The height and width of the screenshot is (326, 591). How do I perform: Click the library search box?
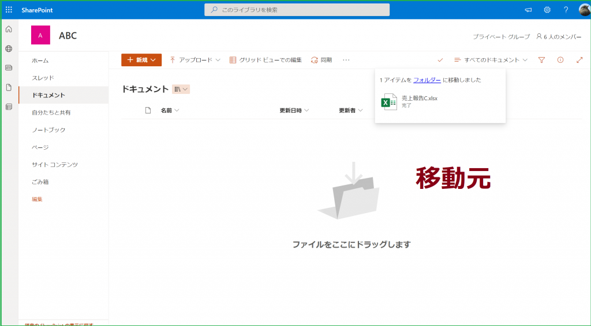pyautogui.click(x=297, y=10)
